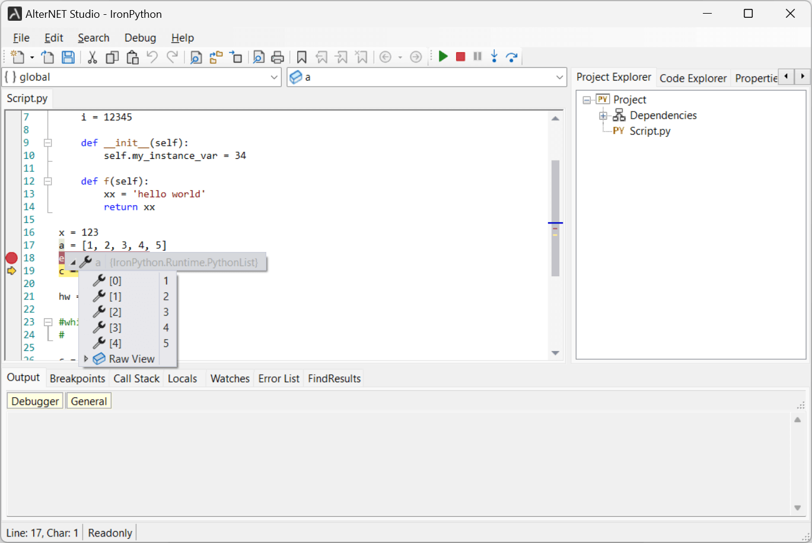Open the Call Stack tab
This screenshot has height=543, width=812.
click(x=136, y=379)
